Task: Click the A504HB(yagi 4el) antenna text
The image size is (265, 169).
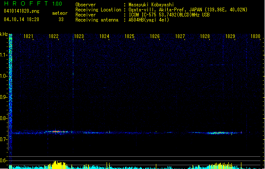Action: 149,20
